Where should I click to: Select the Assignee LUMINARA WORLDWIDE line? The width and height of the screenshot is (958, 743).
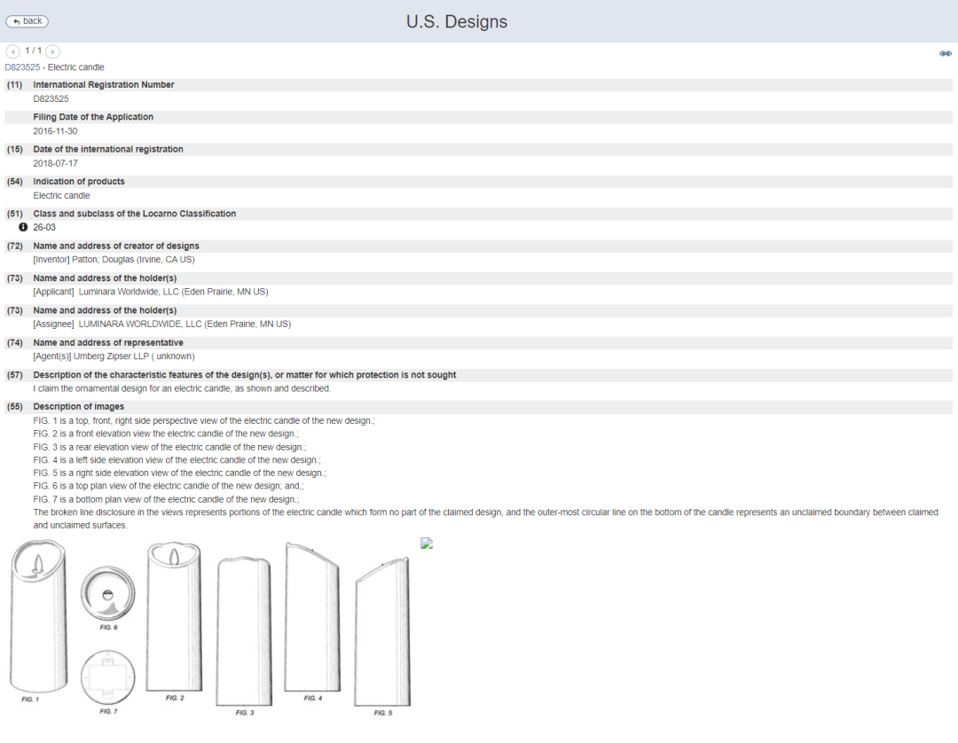click(x=162, y=325)
